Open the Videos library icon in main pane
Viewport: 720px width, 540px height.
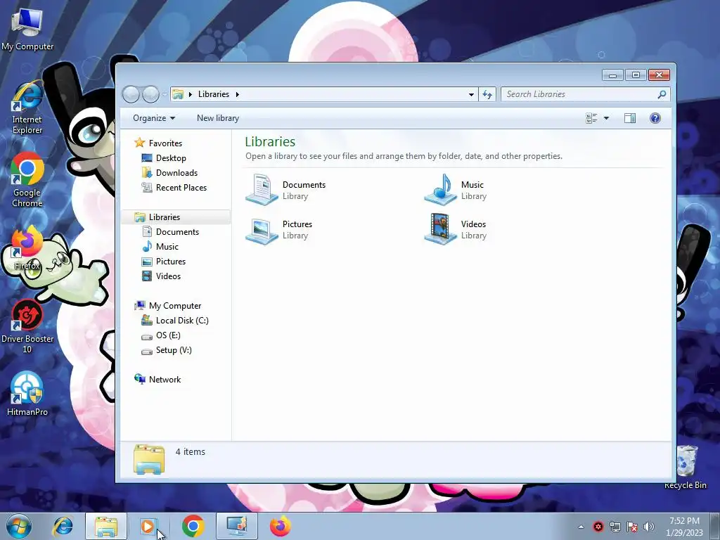coord(440,229)
